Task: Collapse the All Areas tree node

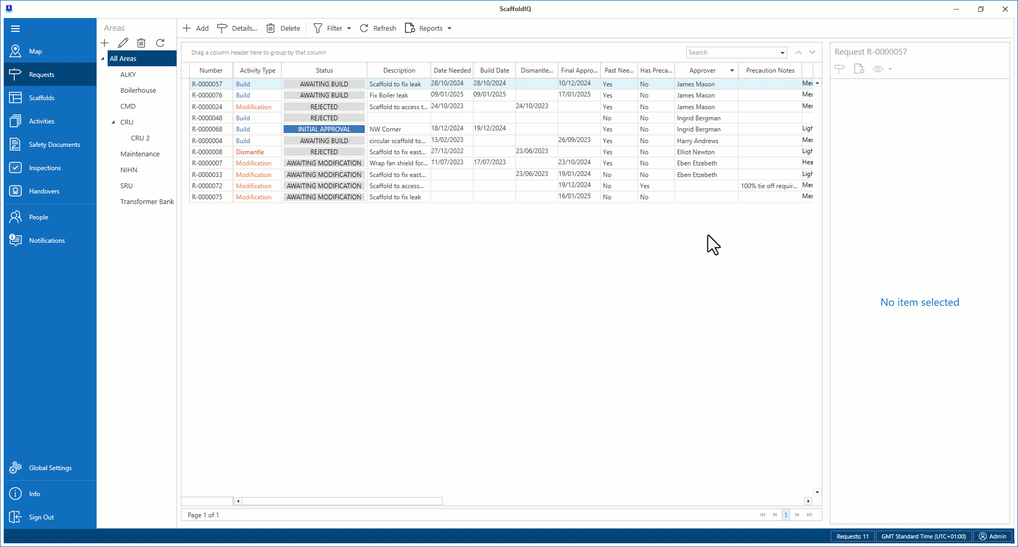Action: (103, 59)
